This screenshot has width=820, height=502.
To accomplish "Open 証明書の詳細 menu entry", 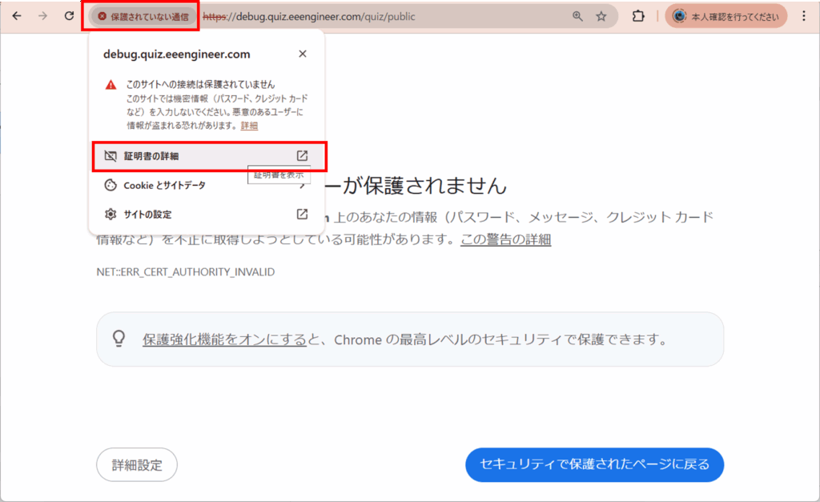I will (x=151, y=156).
